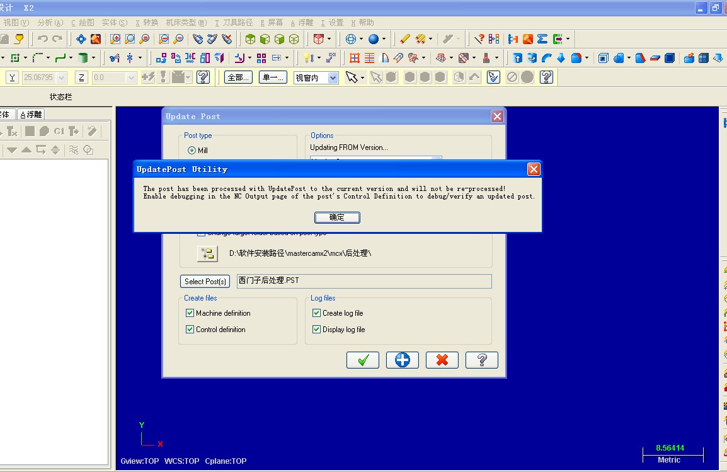
Task: Click the green cylinder surface icon
Action: click(x=83, y=58)
